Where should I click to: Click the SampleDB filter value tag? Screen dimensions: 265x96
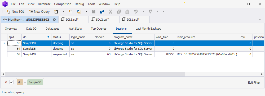(x=35, y=82)
